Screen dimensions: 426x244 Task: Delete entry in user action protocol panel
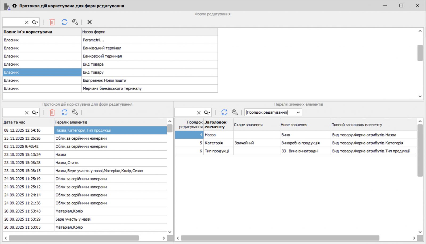pos(52,112)
